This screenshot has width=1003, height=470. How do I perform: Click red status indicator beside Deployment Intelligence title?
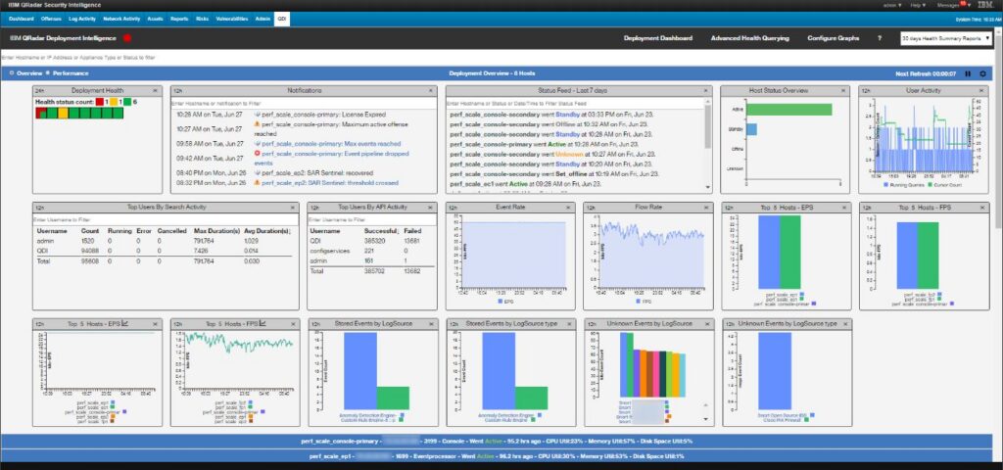coord(127,38)
